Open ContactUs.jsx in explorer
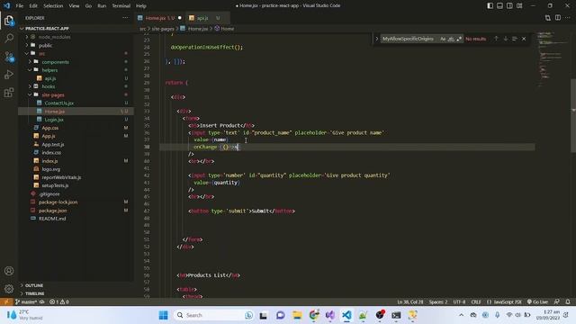 point(59,103)
